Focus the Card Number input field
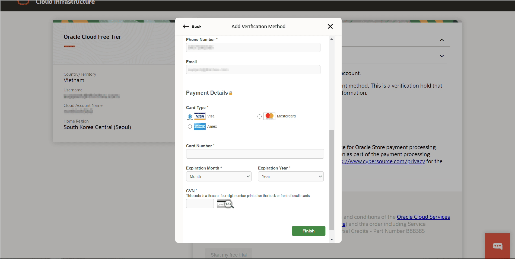515x259 pixels. tap(255, 154)
